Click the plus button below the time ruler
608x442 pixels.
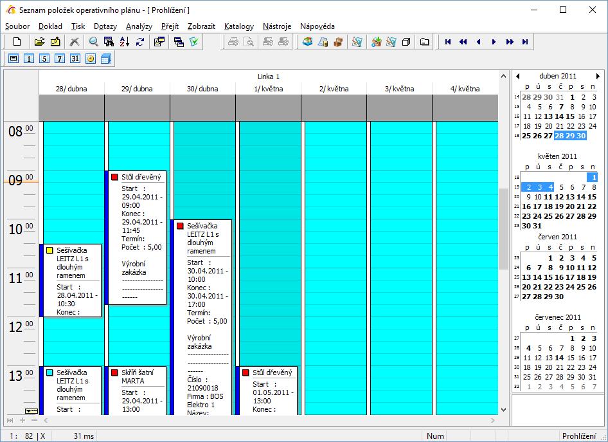(22, 420)
